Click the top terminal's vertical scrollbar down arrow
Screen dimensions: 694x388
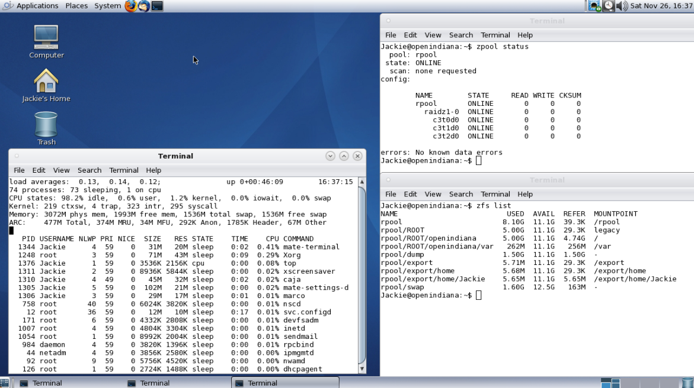(x=362, y=368)
